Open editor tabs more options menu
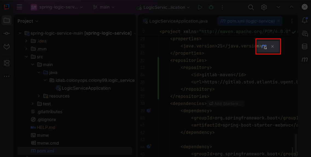The image size is (311, 157). pos(292,21)
